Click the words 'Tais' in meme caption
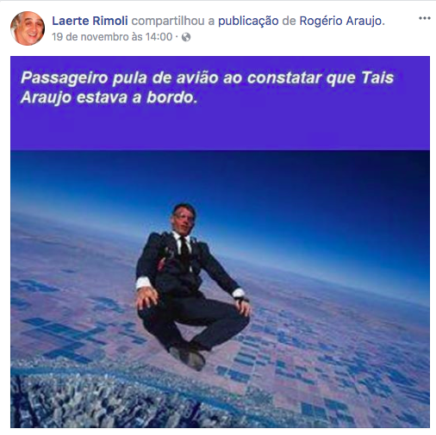436x435 pixels. click(377, 78)
